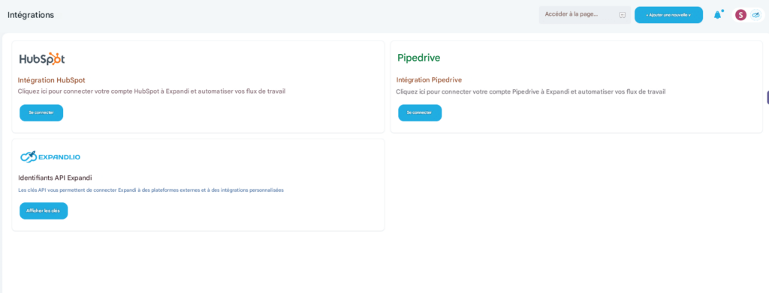Click 'Se connecter' in the HubSpot card

[41, 112]
